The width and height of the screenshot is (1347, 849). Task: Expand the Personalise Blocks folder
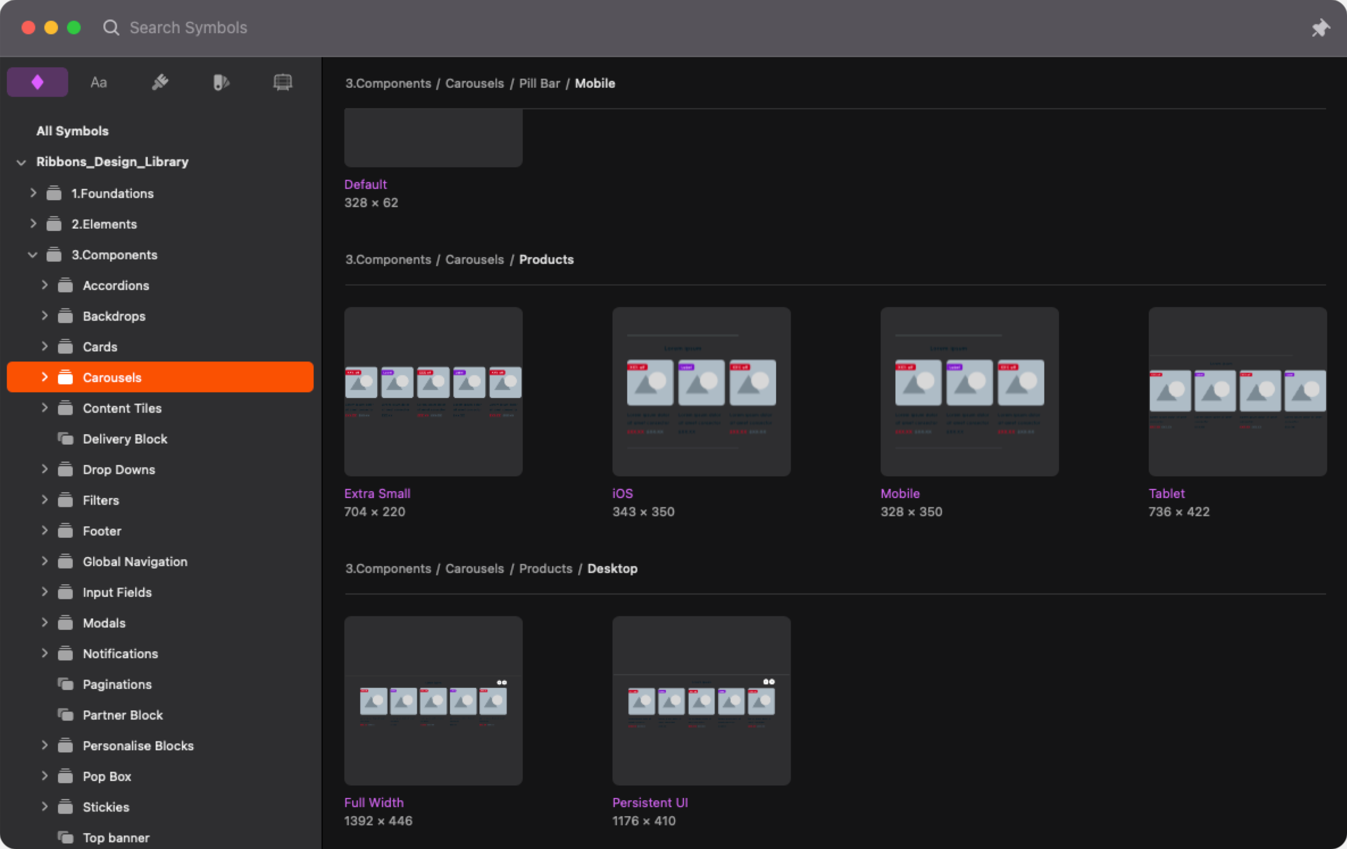click(45, 745)
